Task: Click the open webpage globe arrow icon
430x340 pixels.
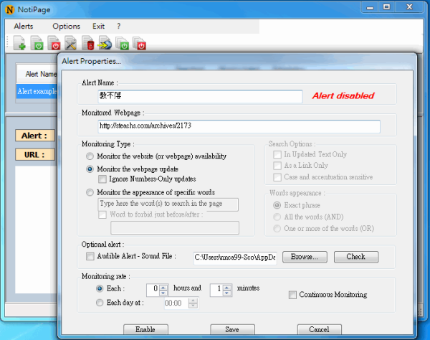Action: pyautogui.click(x=105, y=43)
